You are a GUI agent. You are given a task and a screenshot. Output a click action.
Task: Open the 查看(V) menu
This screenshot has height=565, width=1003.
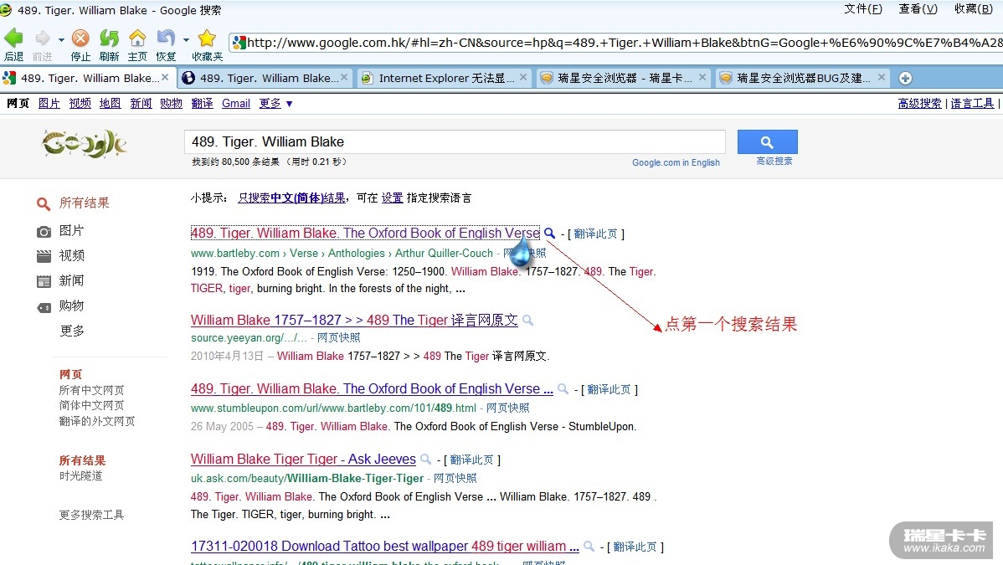[918, 9]
